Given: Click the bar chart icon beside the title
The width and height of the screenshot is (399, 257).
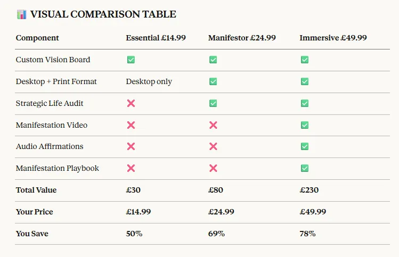Looking at the screenshot, I should 21,14.
